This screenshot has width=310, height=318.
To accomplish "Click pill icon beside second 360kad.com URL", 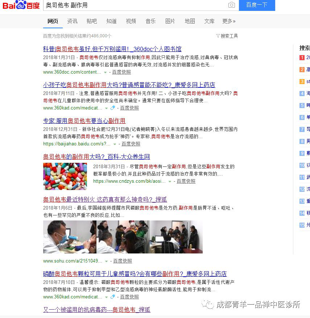I will pos(112,297).
